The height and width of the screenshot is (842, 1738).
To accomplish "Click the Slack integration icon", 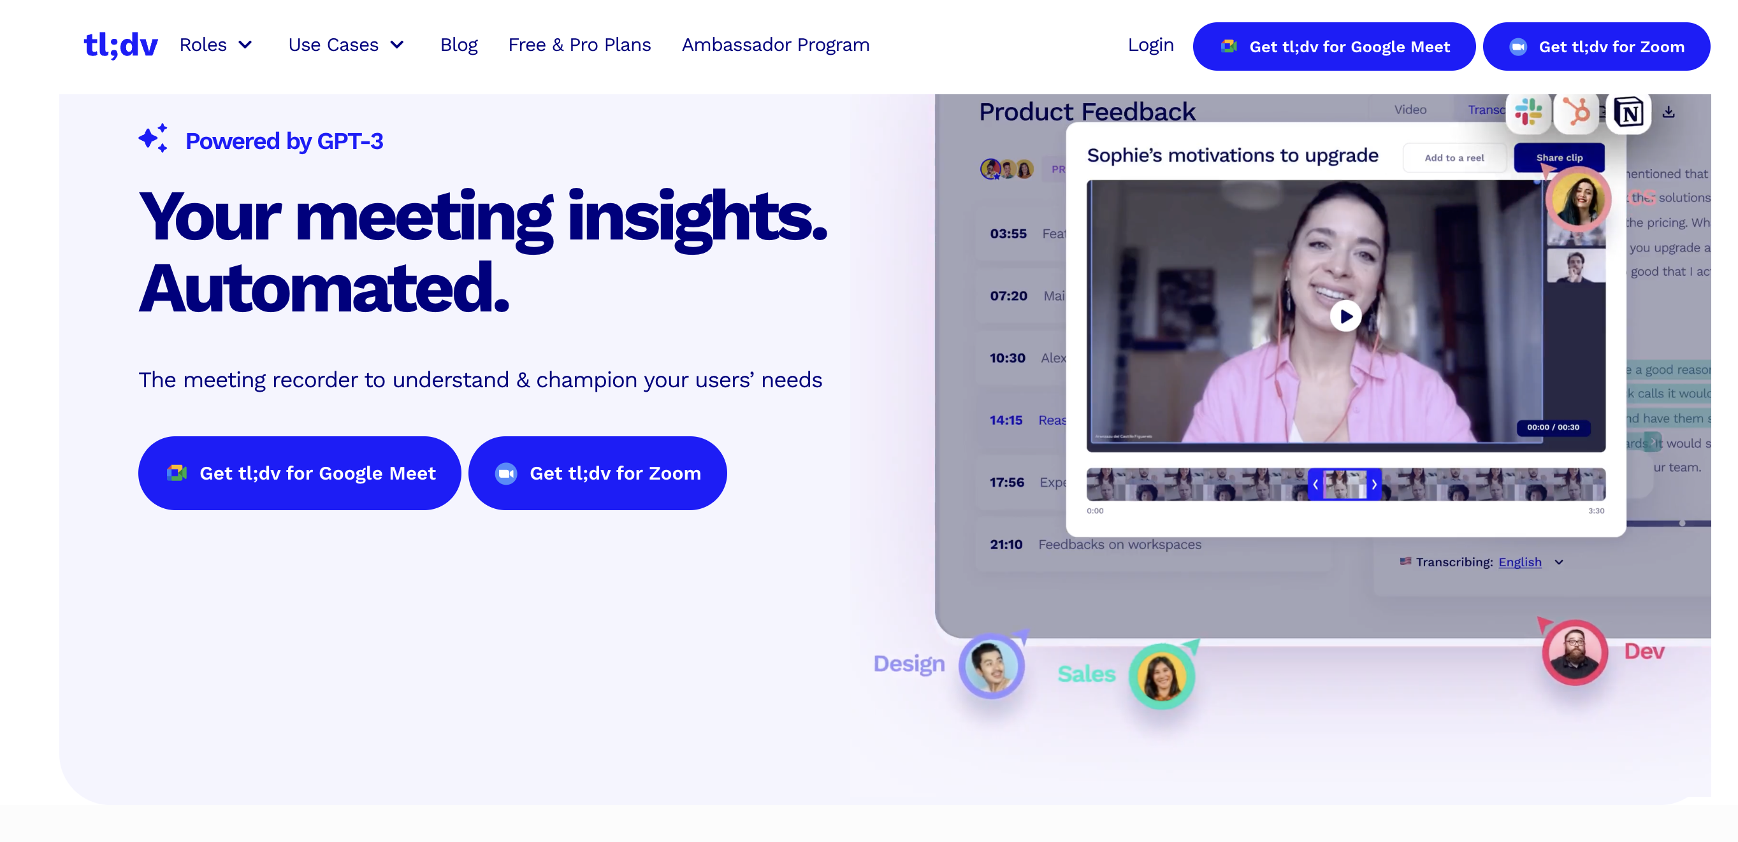I will coord(1528,112).
